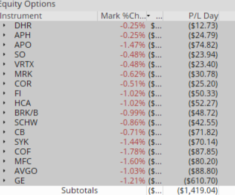Expand the GE position row
This screenshot has width=235, height=195.
[4, 181]
